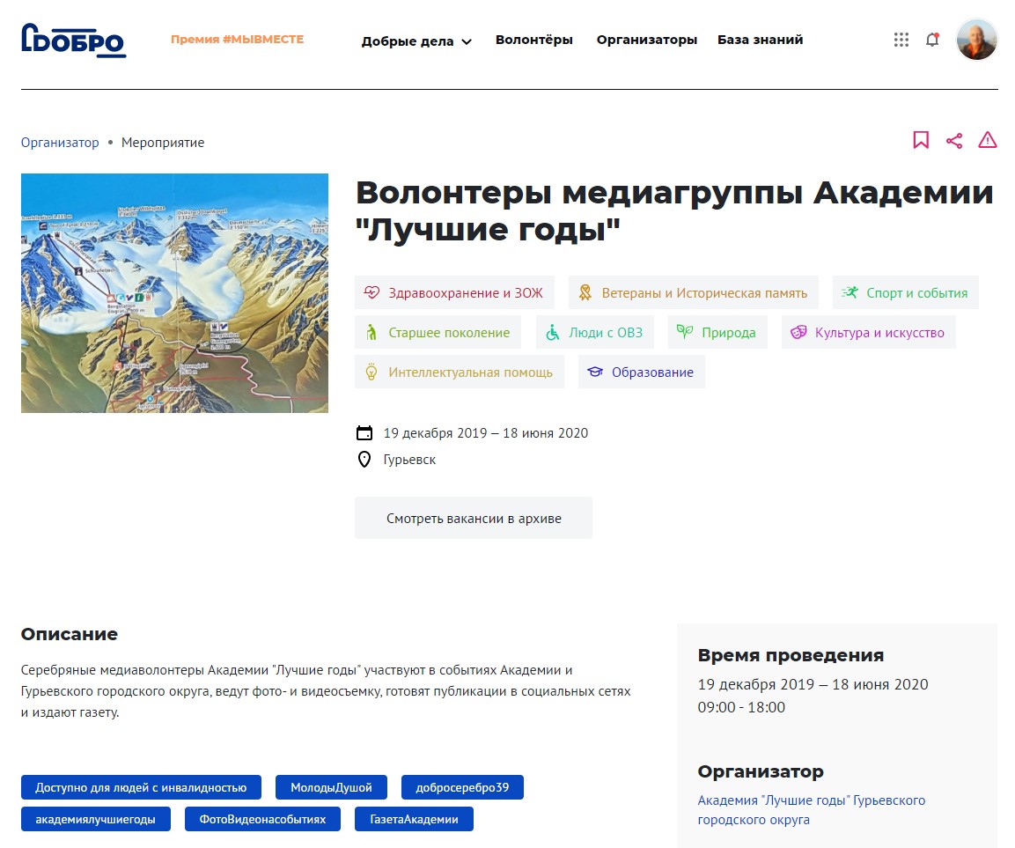Click the добросеребро39 hashtag

coord(462,787)
